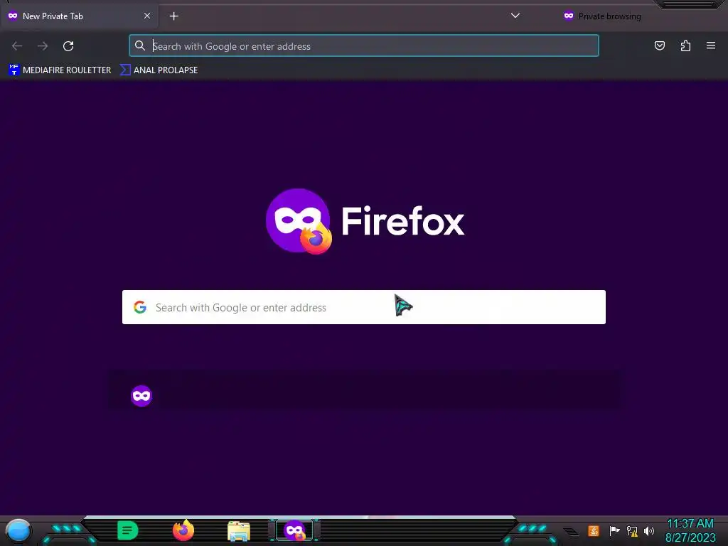Launch Firefox from the taskbar
The width and height of the screenshot is (728, 546).
(x=183, y=530)
